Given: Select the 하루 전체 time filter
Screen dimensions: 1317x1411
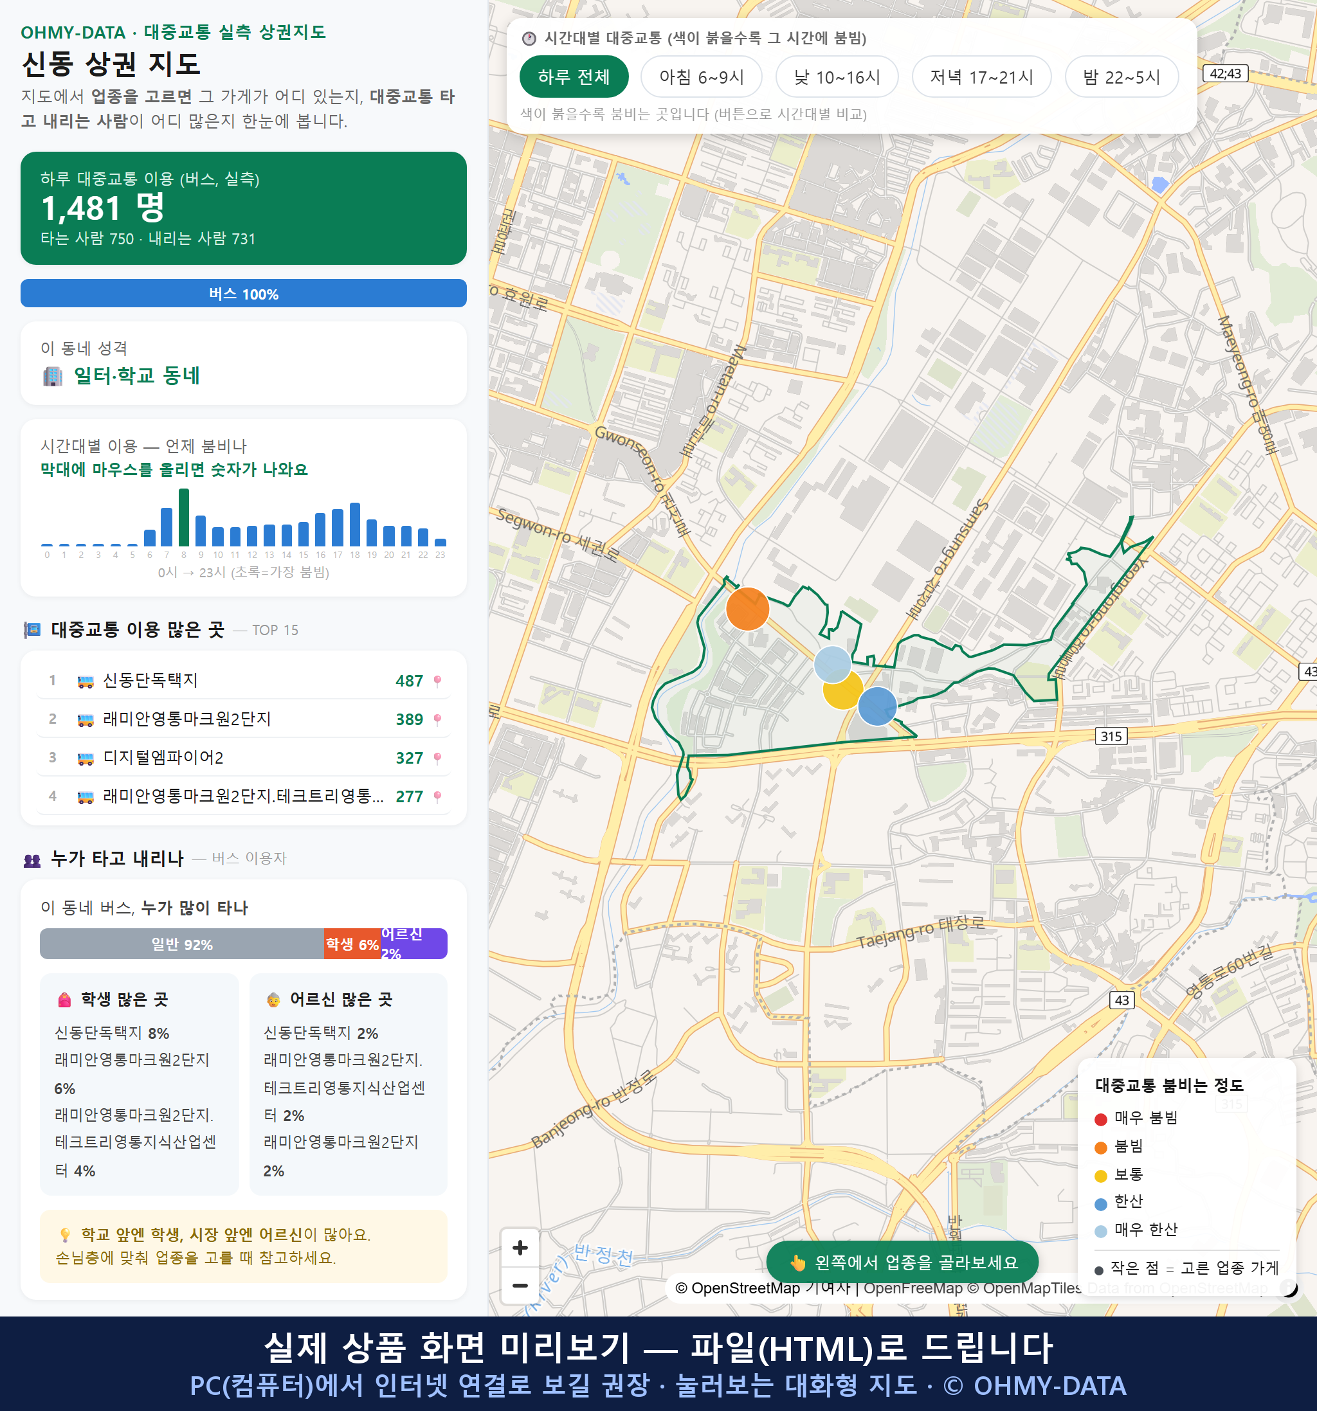Looking at the screenshot, I should (x=574, y=76).
